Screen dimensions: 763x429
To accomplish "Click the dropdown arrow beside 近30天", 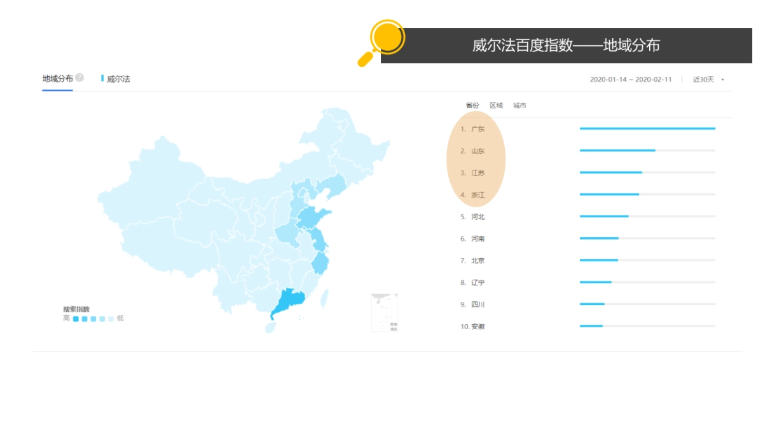I will [722, 79].
